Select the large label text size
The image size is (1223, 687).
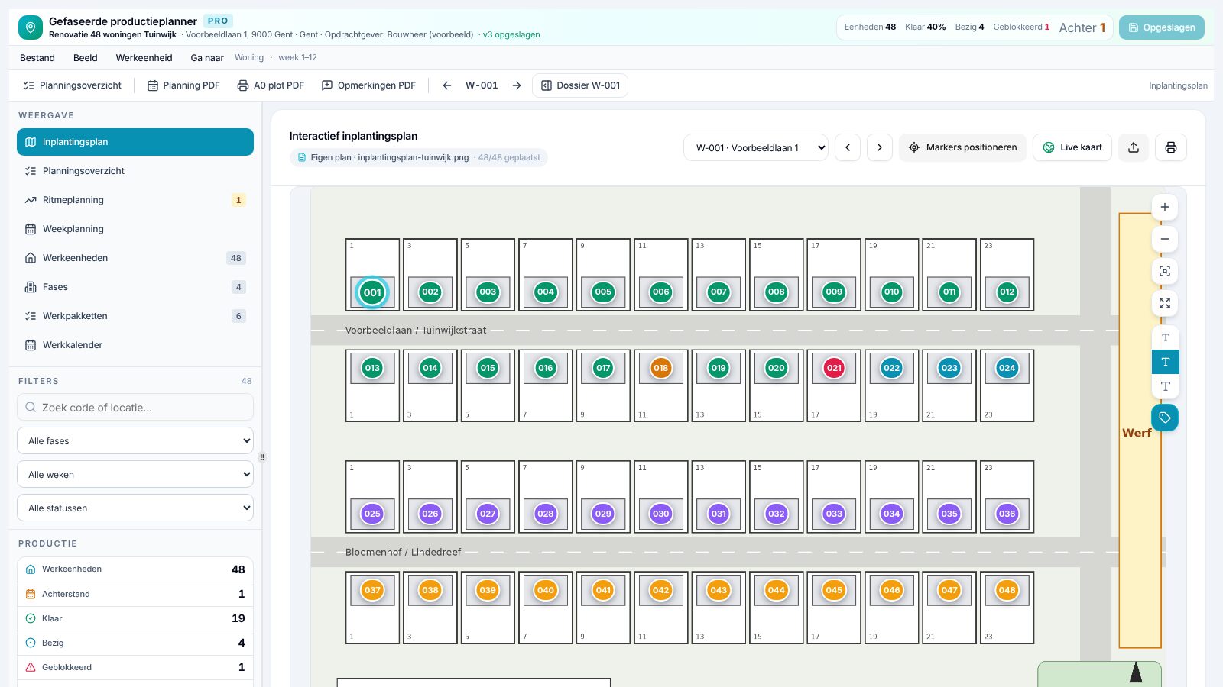[1166, 386]
